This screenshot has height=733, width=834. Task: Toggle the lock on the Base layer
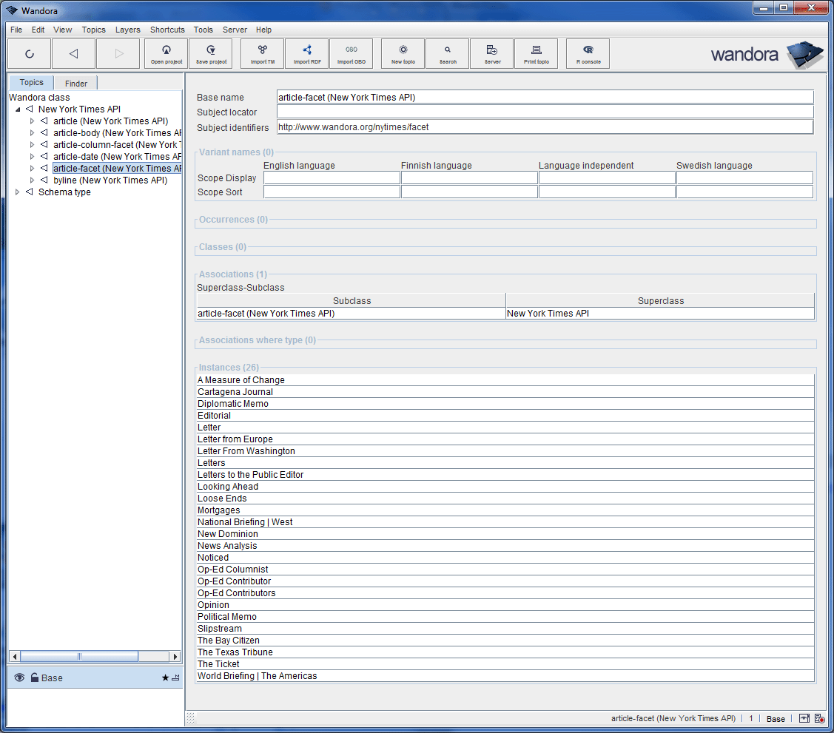coord(35,678)
